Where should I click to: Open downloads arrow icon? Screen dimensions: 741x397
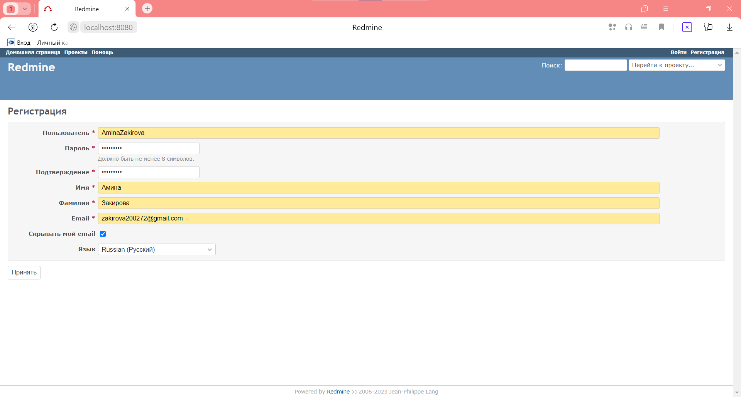729,27
